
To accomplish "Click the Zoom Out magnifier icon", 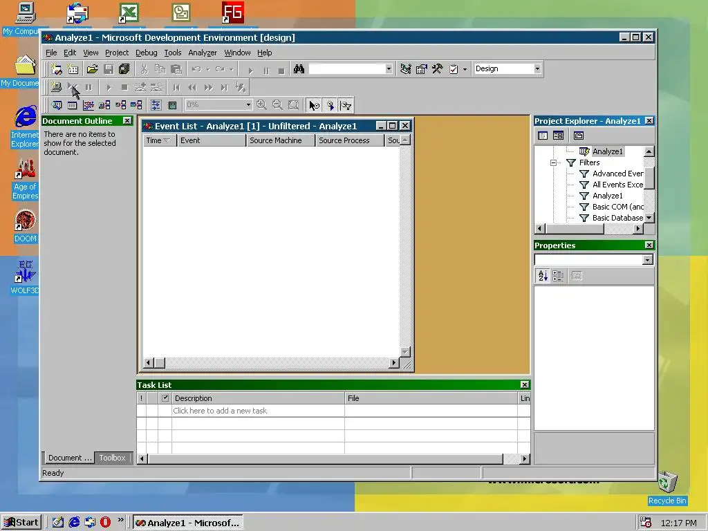I will (277, 105).
